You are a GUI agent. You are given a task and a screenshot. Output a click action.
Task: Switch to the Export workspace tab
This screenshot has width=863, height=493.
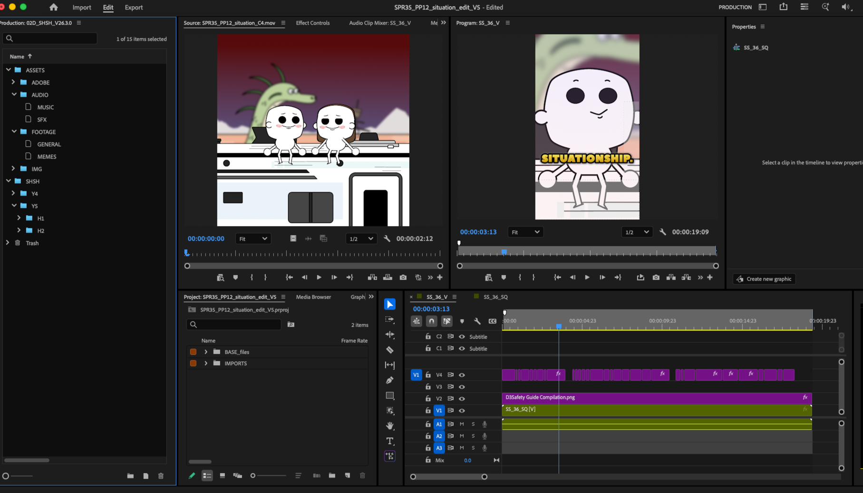tap(134, 7)
